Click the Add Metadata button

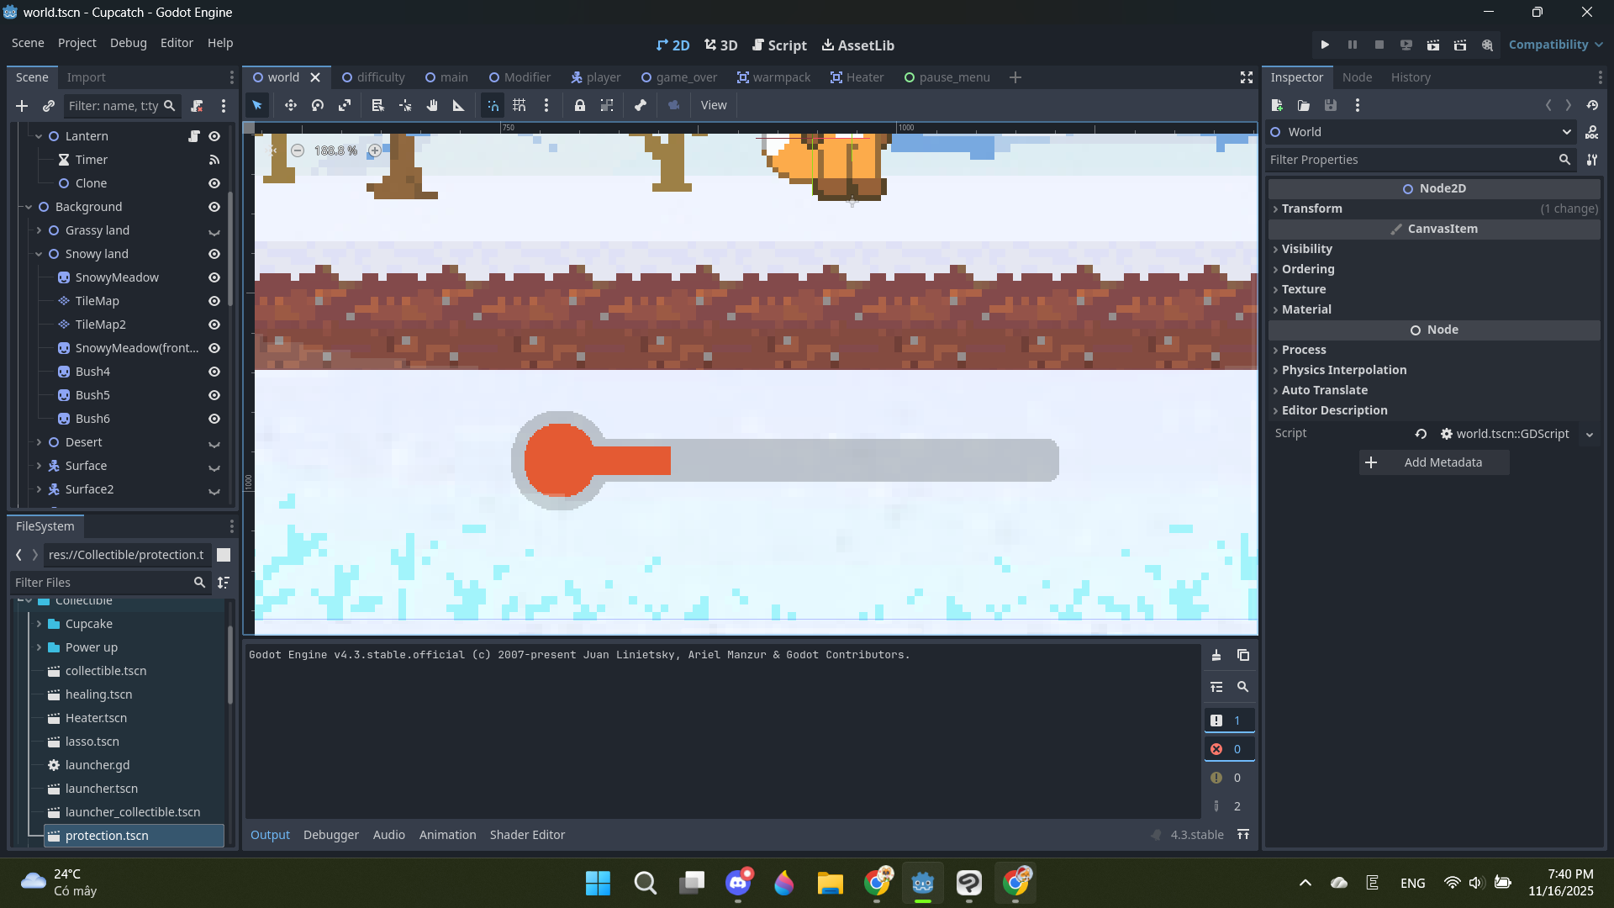[x=1434, y=462]
